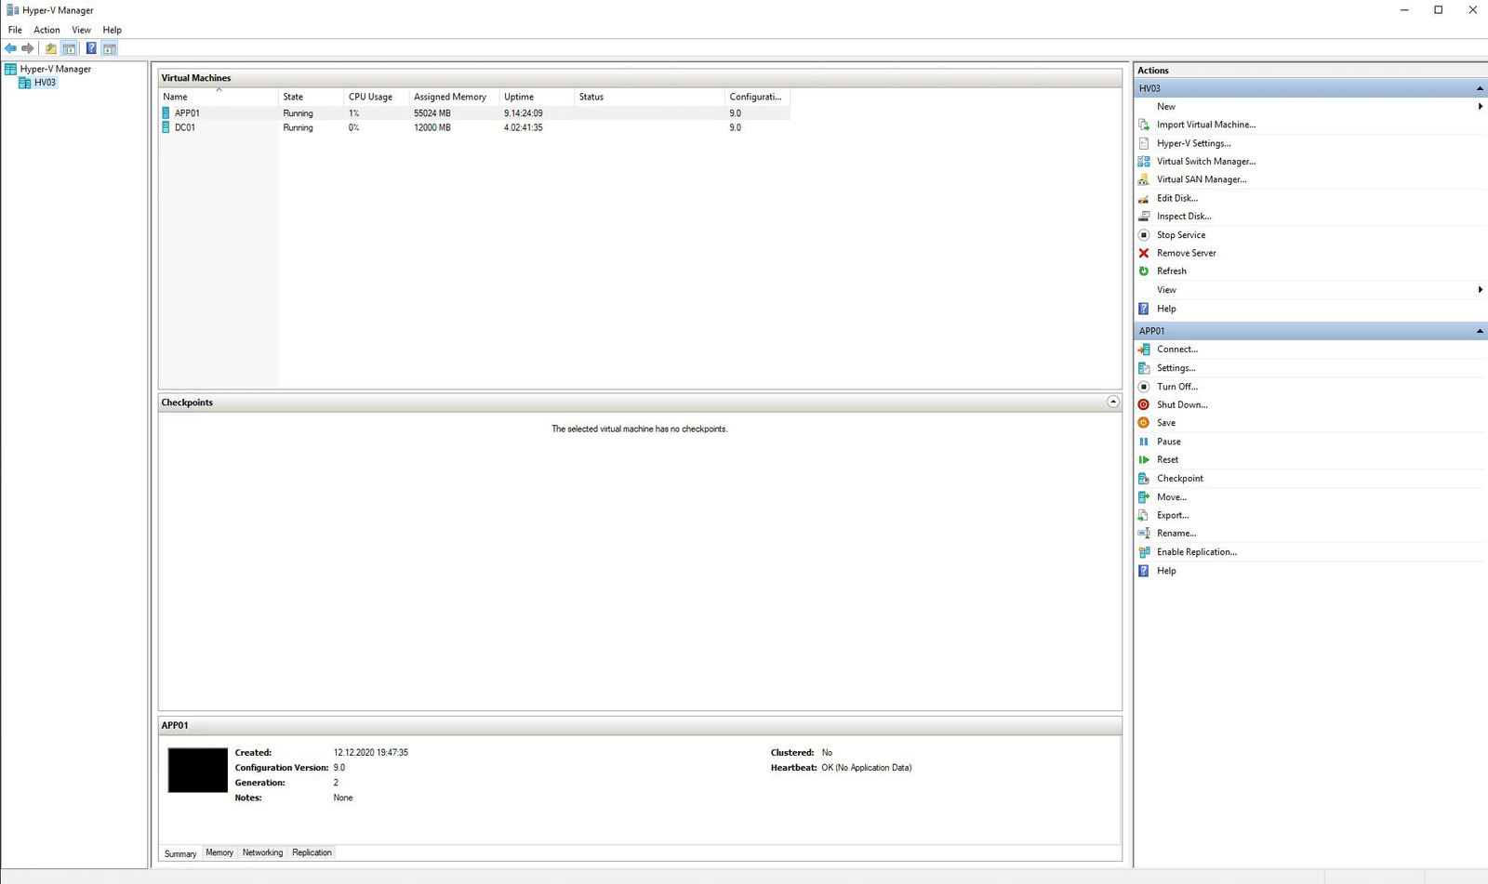Viewport: 1488px width, 884px height.
Task: Switch to the Memory tab
Action: click(219, 852)
